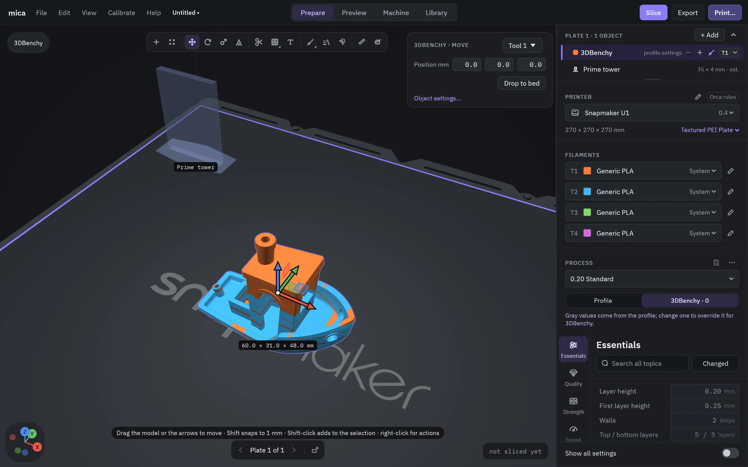This screenshot has width=748, height=467.
Task: Open the Measure ruler tool
Action: point(362,42)
